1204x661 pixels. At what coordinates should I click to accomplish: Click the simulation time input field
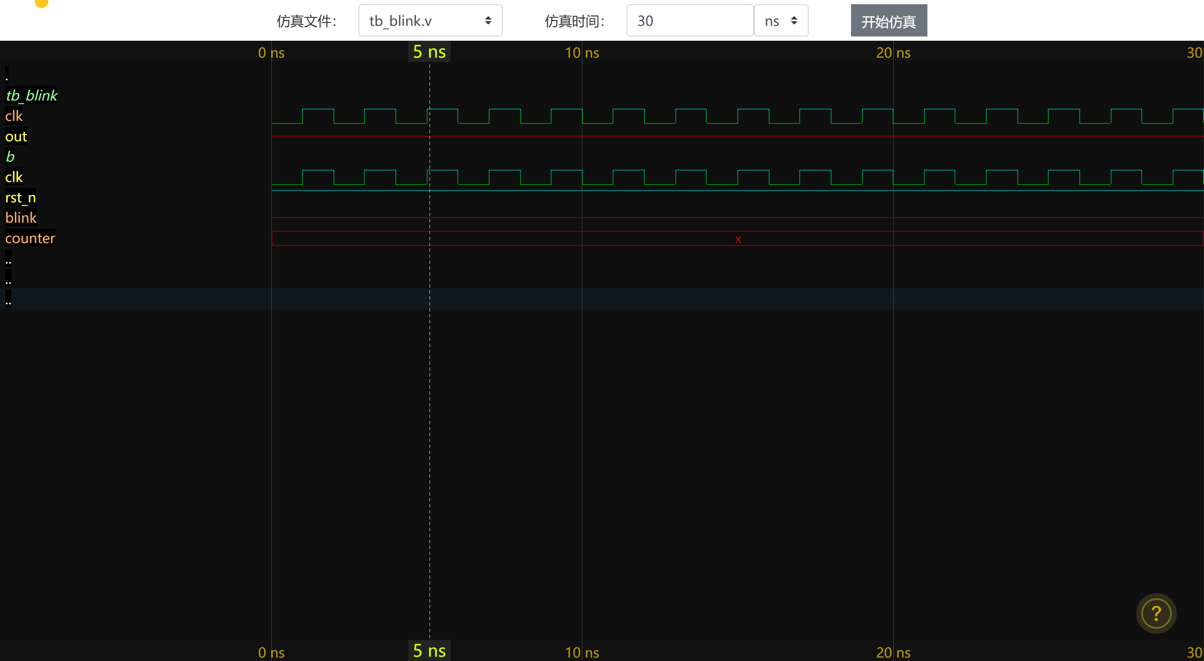click(x=689, y=20)
